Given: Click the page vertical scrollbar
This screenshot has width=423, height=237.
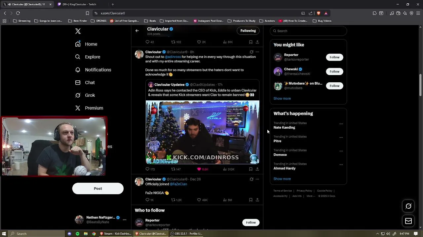Looking at the screenshot, I should [421, 86].
